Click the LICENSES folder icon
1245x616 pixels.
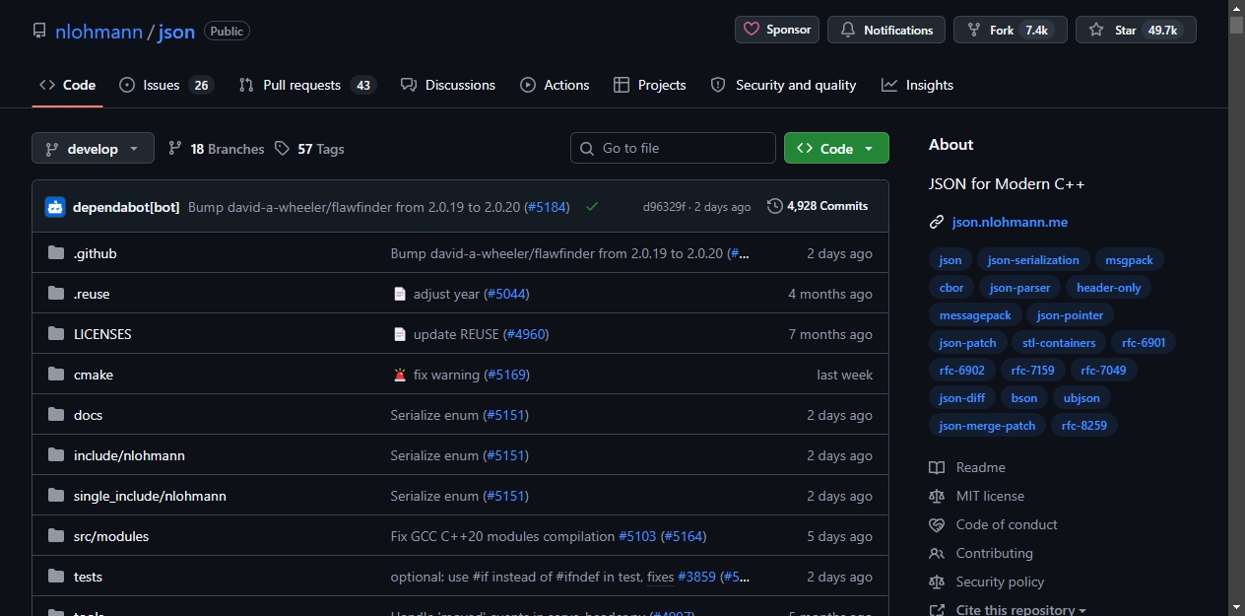pos(56,334)
